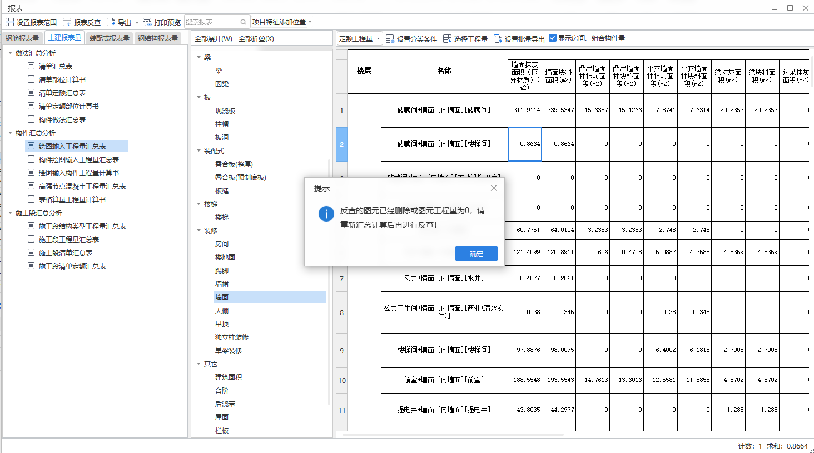
Task: Close the 提示 dialog with X
Action: coord(494,188)
